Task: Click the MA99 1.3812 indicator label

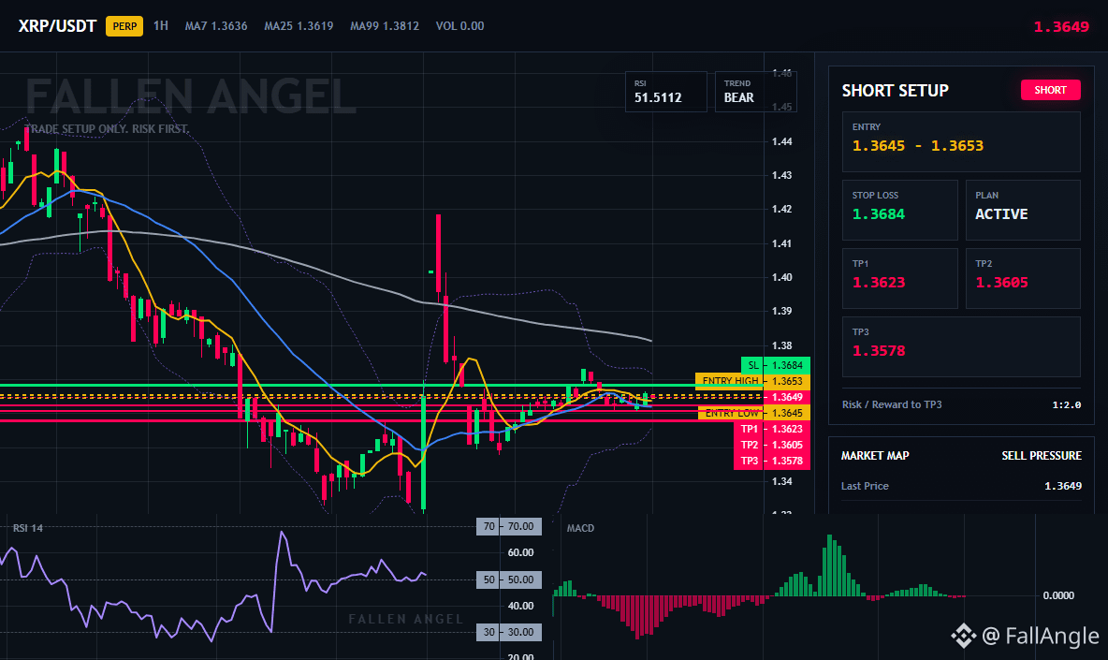Action: coord(385,26)
